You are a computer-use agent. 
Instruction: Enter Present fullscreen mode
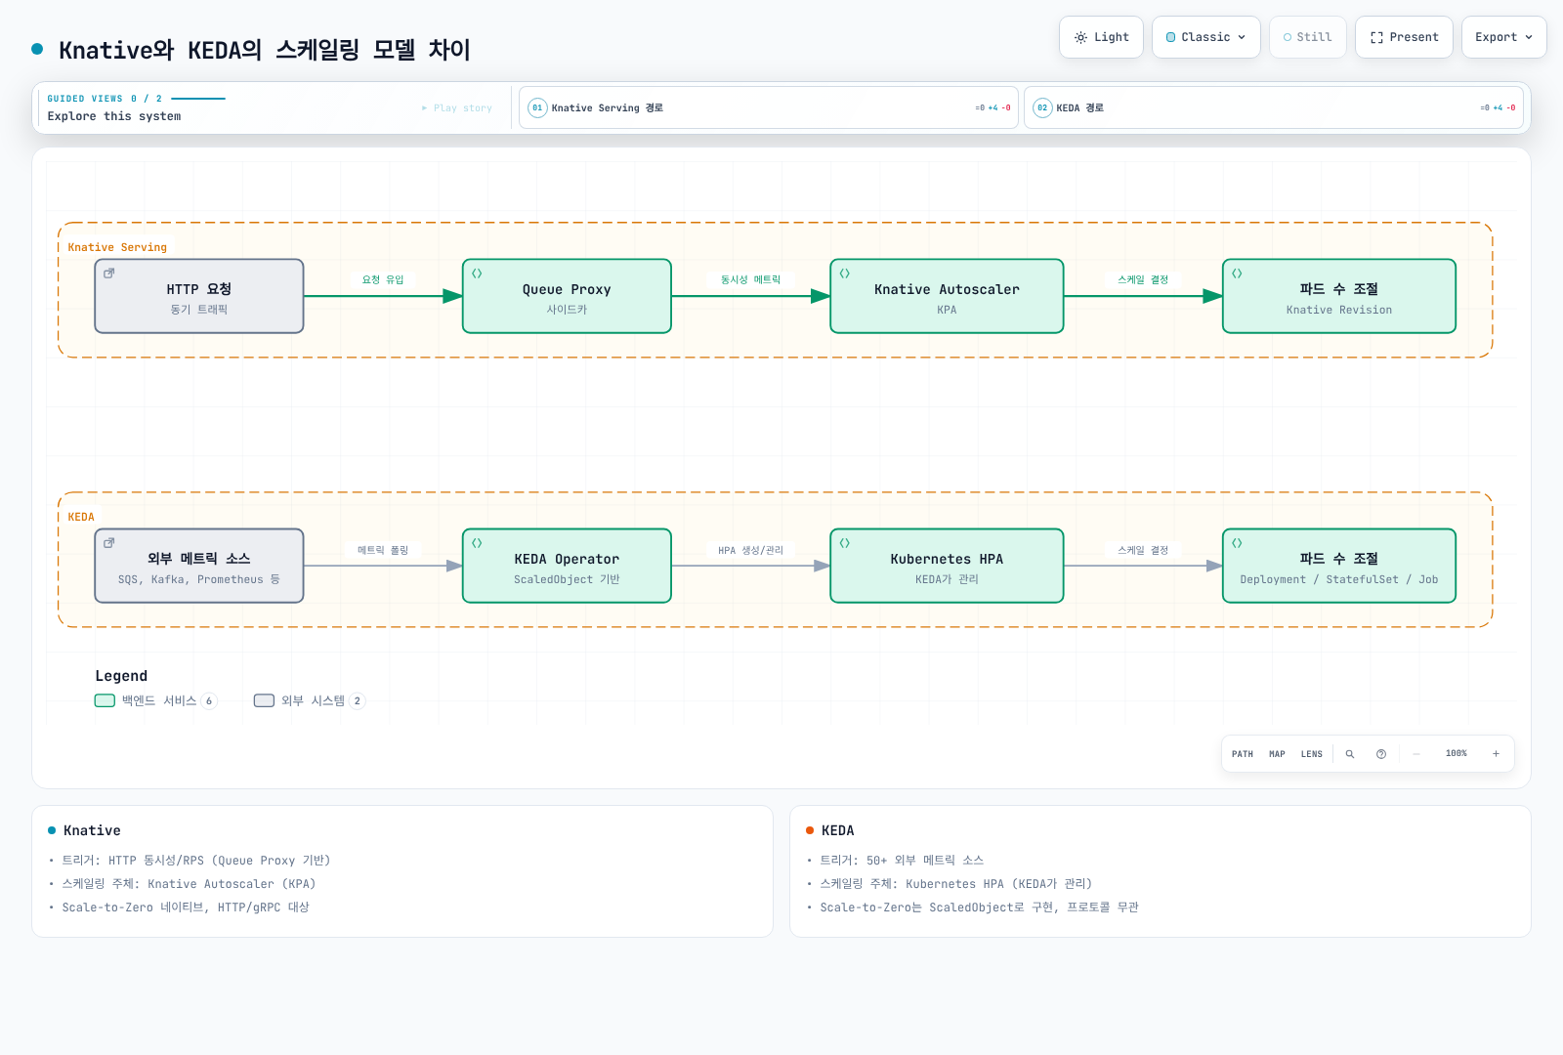1404,37
